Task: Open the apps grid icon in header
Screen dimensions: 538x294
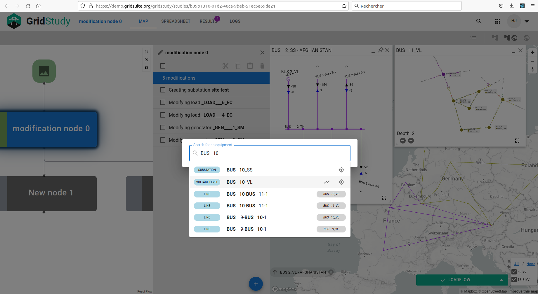Action: pos(498,21)
